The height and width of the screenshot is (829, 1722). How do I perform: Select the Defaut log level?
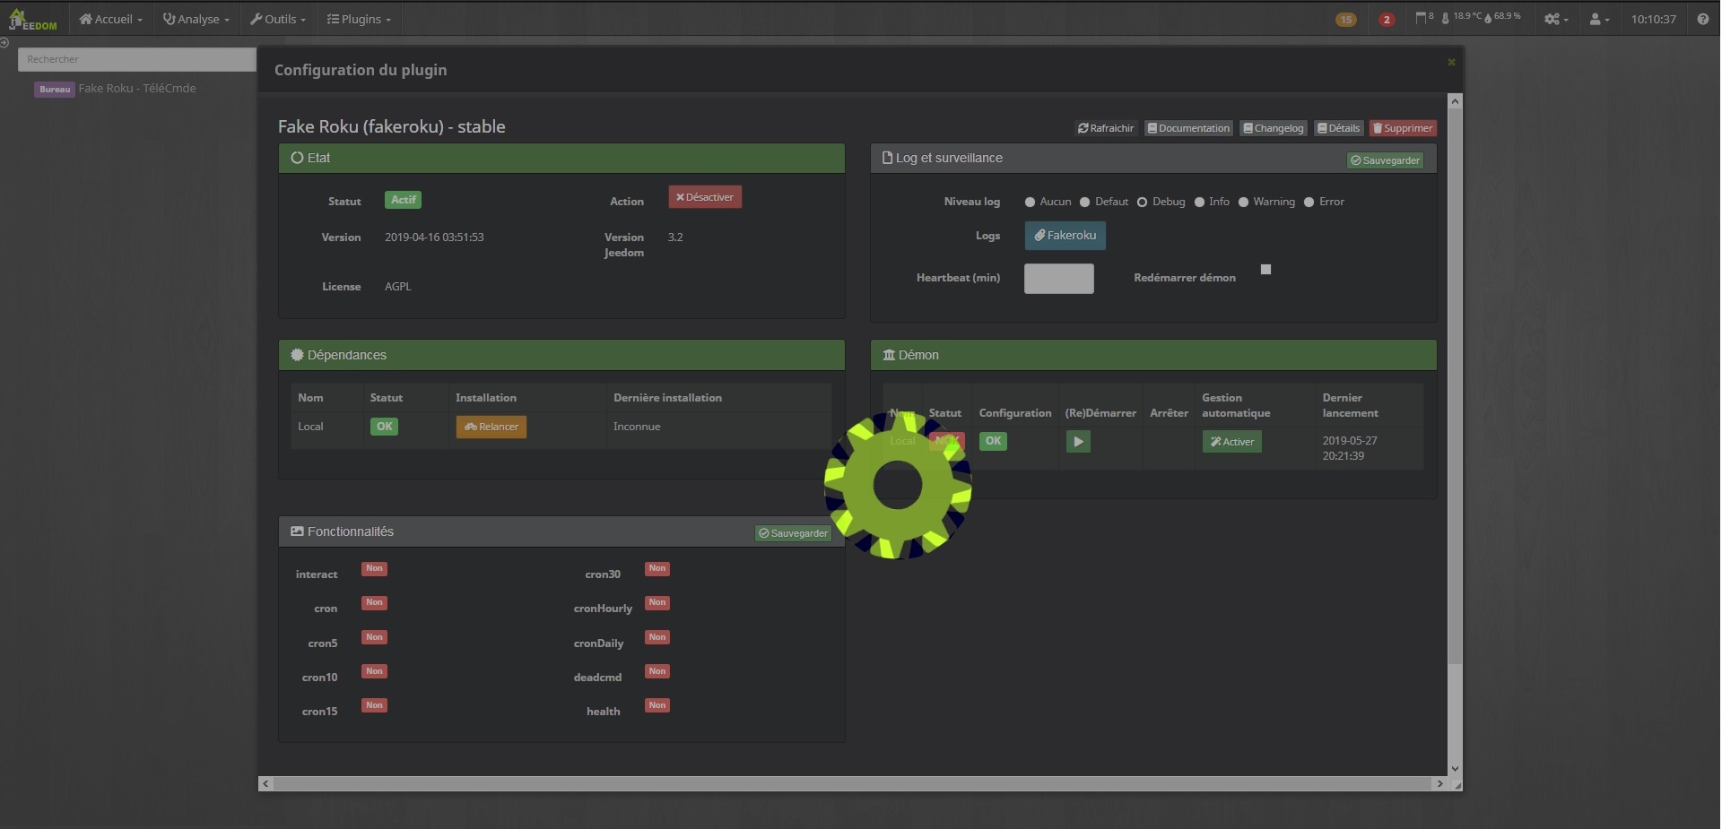tap(1084, 203)
